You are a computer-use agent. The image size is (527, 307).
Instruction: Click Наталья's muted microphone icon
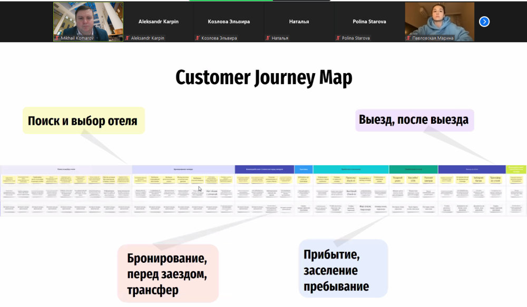268,38
